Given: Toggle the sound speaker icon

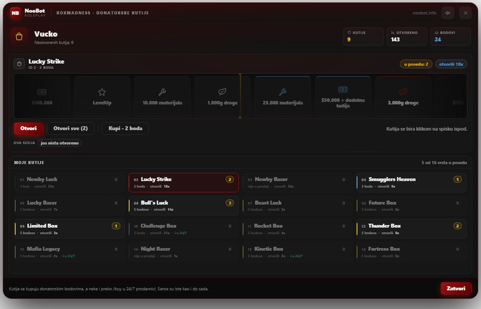Looking at the screenshot, I should pos(447,13).
